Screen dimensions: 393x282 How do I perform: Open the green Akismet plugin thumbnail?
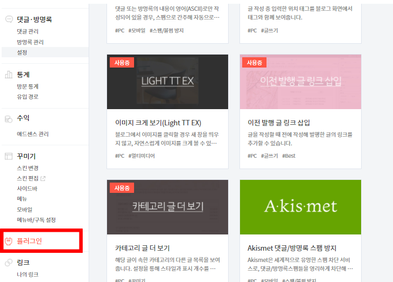[x=301, y=207]
